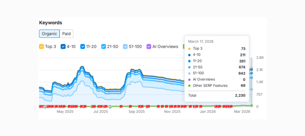Uncheck the 4-10 positions checkbox
Viewport: 305px width, 136px height.
63,47
